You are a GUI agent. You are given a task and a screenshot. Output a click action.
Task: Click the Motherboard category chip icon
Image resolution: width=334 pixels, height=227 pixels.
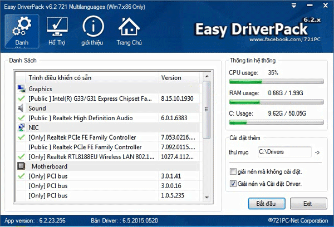pos(21,166)
